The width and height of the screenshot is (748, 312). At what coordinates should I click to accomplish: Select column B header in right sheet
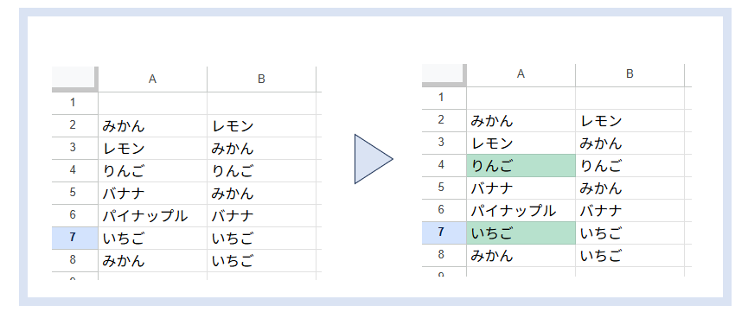click(630, 74)
